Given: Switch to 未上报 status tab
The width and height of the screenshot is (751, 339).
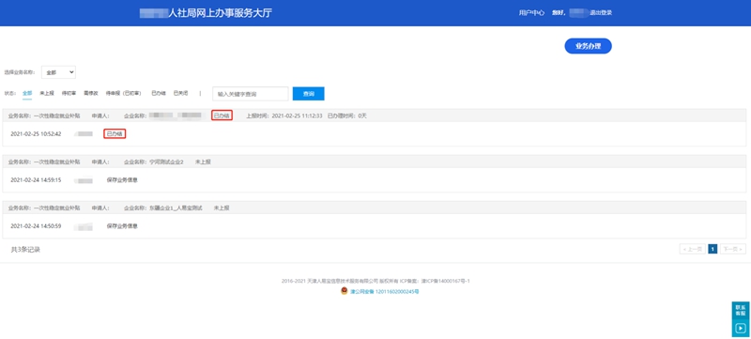Looking at the screenshot, I should click(x=47, y=93).
